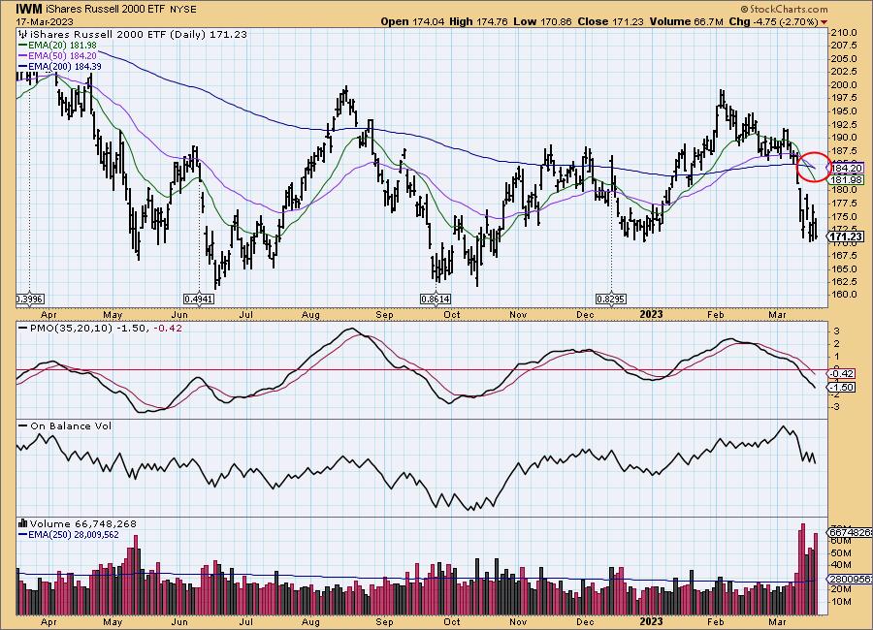
Task: Click the red down arrow after Chg value
Action: click(824, 21)
